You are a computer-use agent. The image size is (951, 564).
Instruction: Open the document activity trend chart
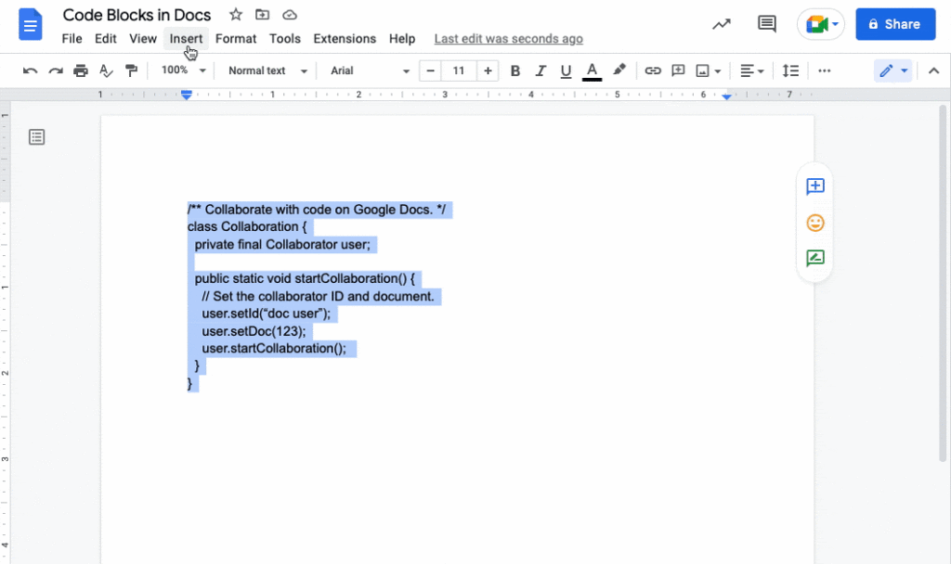(721, 23)
